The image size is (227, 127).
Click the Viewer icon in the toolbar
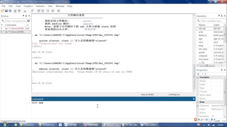pyautogui.click(x=19, y=11)
